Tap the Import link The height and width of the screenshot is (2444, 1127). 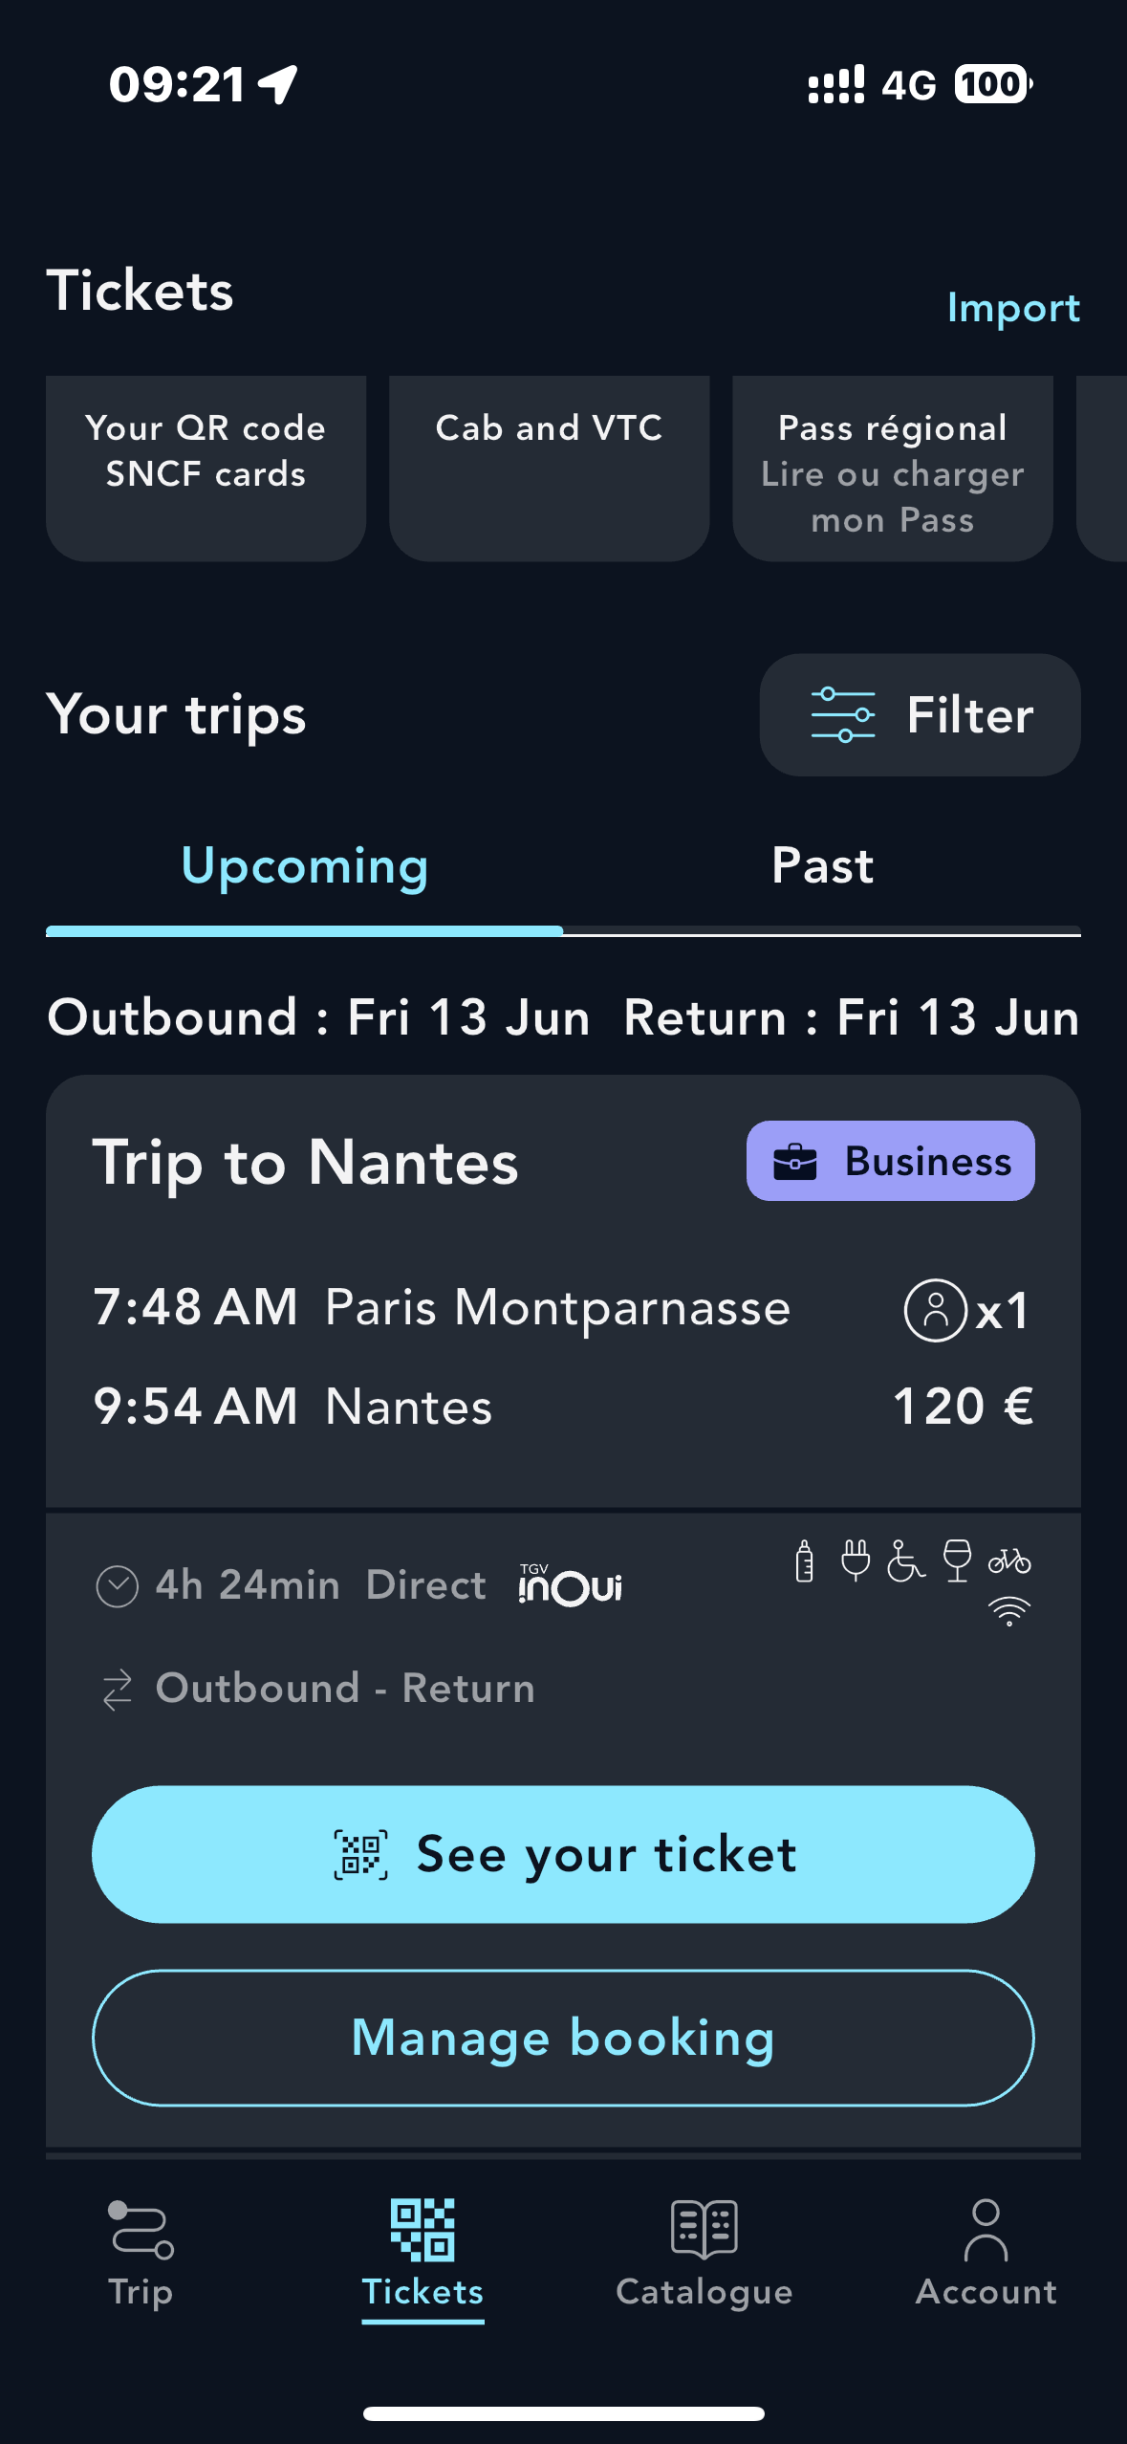(1013, 308)
